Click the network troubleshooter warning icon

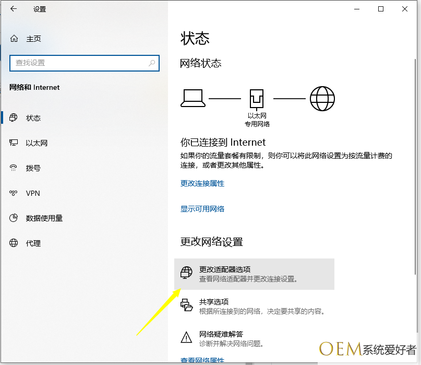coord(186,338)
